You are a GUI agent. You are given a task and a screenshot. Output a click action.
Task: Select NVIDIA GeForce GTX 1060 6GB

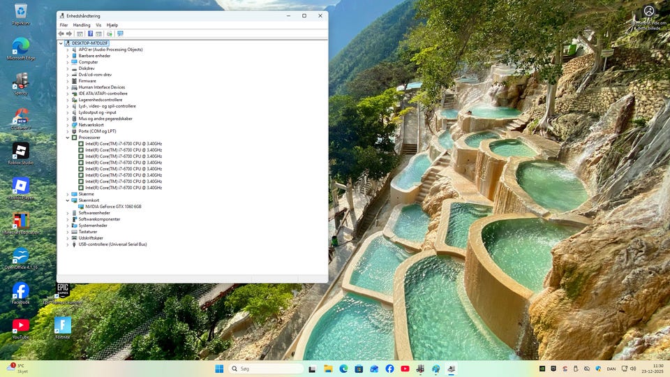pyautogui.click(x=113, y=207)
